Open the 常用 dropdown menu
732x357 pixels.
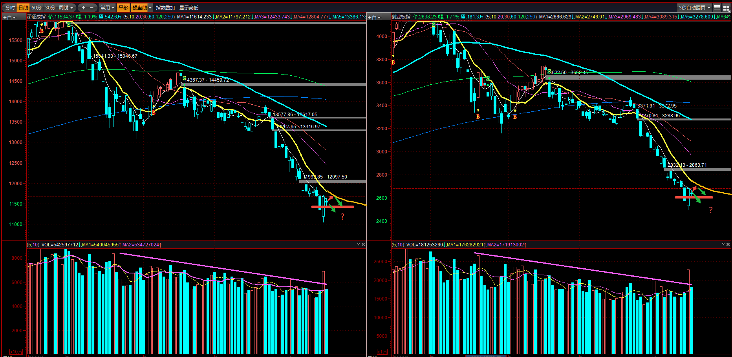coord(107,7)
